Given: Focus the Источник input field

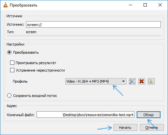Looking at the screenshot, I should (x=93, y=24).
